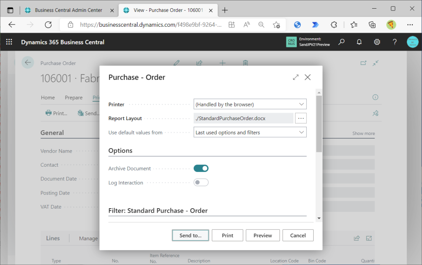The image size is (422, 265).
Task: Open browser Settings and more menu
Action: pyautogui.click(x=410, y=25)
